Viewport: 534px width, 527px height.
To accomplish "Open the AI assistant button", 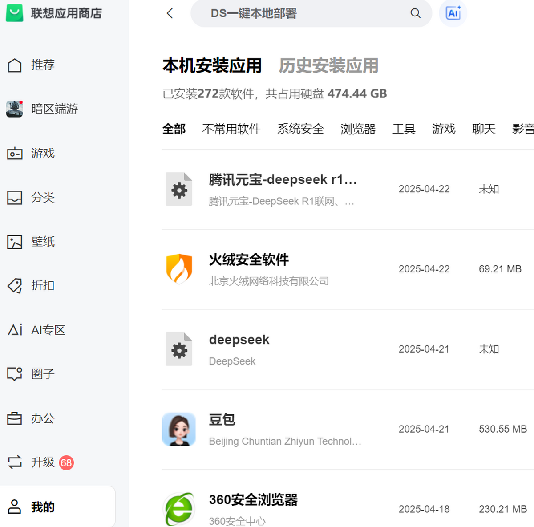I will tap(453, 13).
